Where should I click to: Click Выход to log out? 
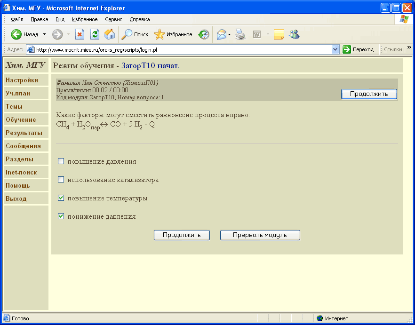(x=26, y=199)
